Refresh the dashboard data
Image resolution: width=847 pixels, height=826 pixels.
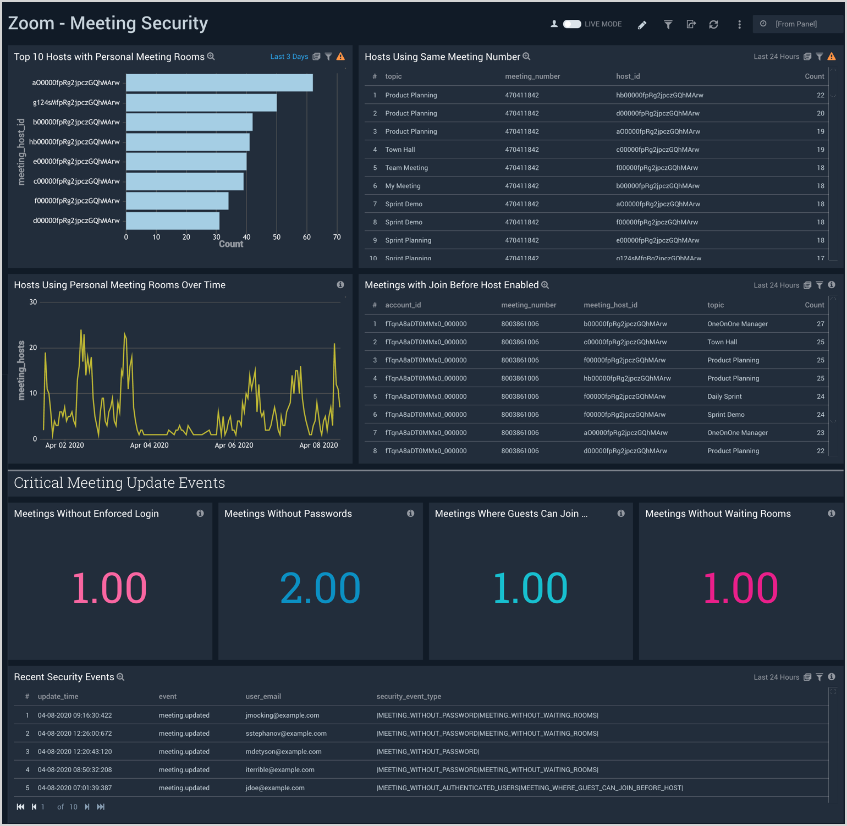713,24
